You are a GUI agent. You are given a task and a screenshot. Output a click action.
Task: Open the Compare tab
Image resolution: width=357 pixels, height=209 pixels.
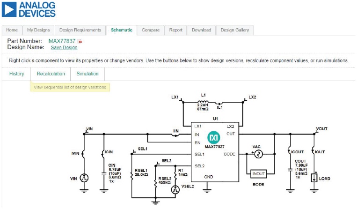(150, 30)
